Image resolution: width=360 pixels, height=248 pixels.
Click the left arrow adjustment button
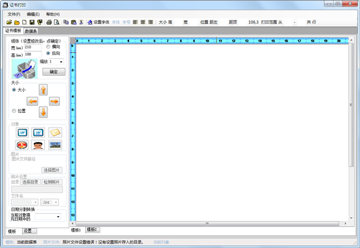pyautogui.click(x=32, y=101)
